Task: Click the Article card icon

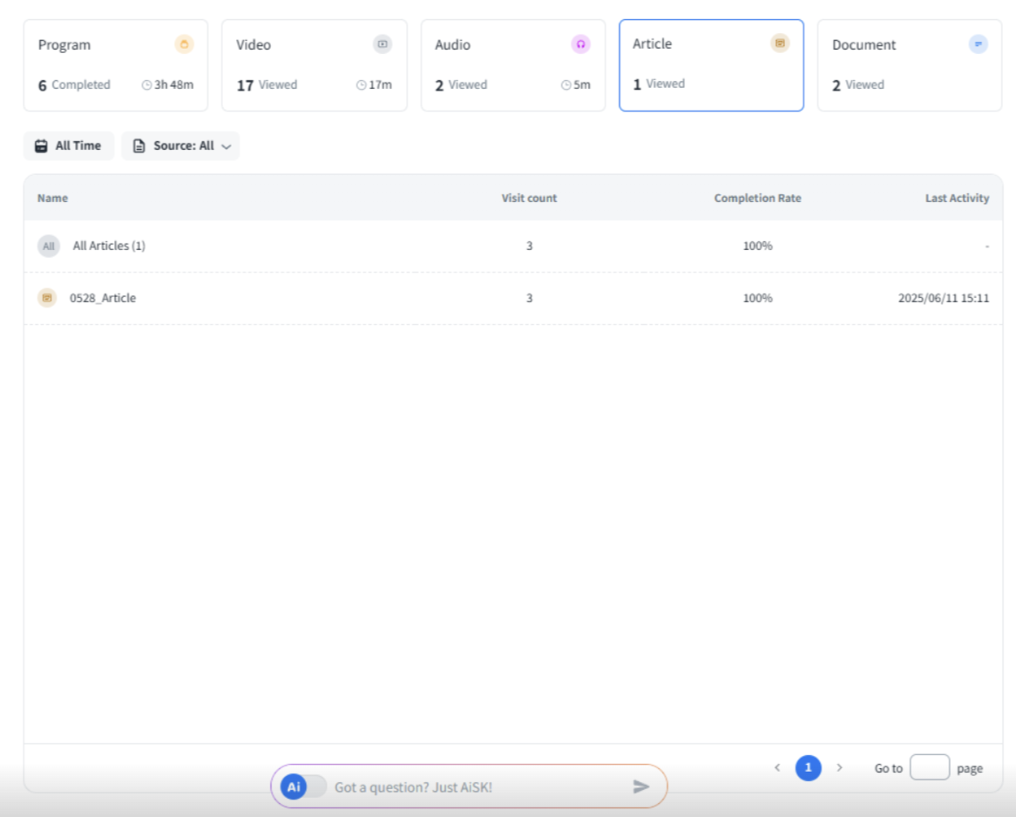Action: point(780,44)
